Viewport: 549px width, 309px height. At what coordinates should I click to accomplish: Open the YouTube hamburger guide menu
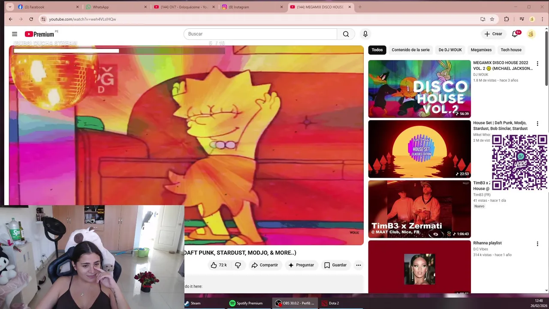coord(15,34)
